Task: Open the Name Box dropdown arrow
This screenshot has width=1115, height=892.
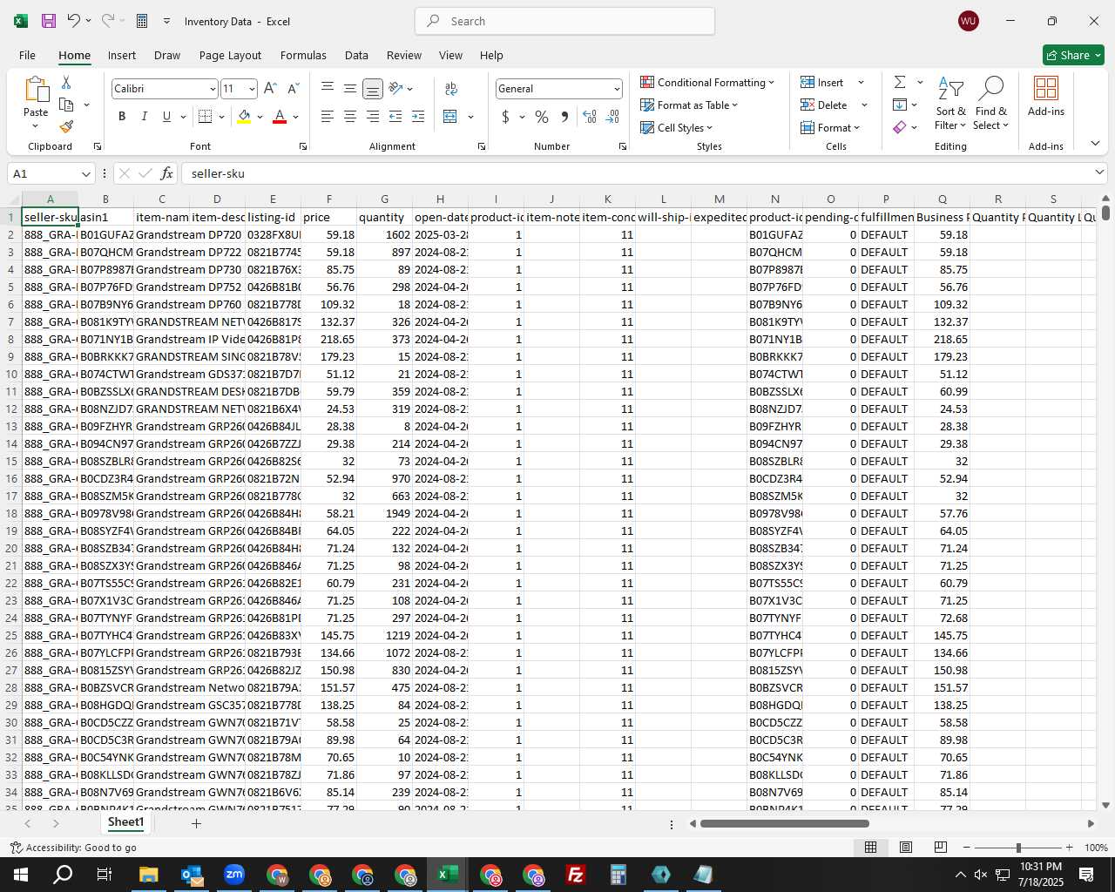Action: [x=85, y=173]
